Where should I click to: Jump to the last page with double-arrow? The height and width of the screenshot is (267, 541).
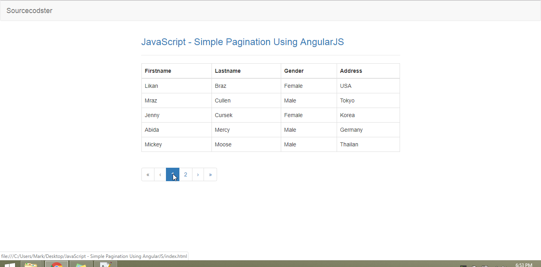(x=210, y=174)
